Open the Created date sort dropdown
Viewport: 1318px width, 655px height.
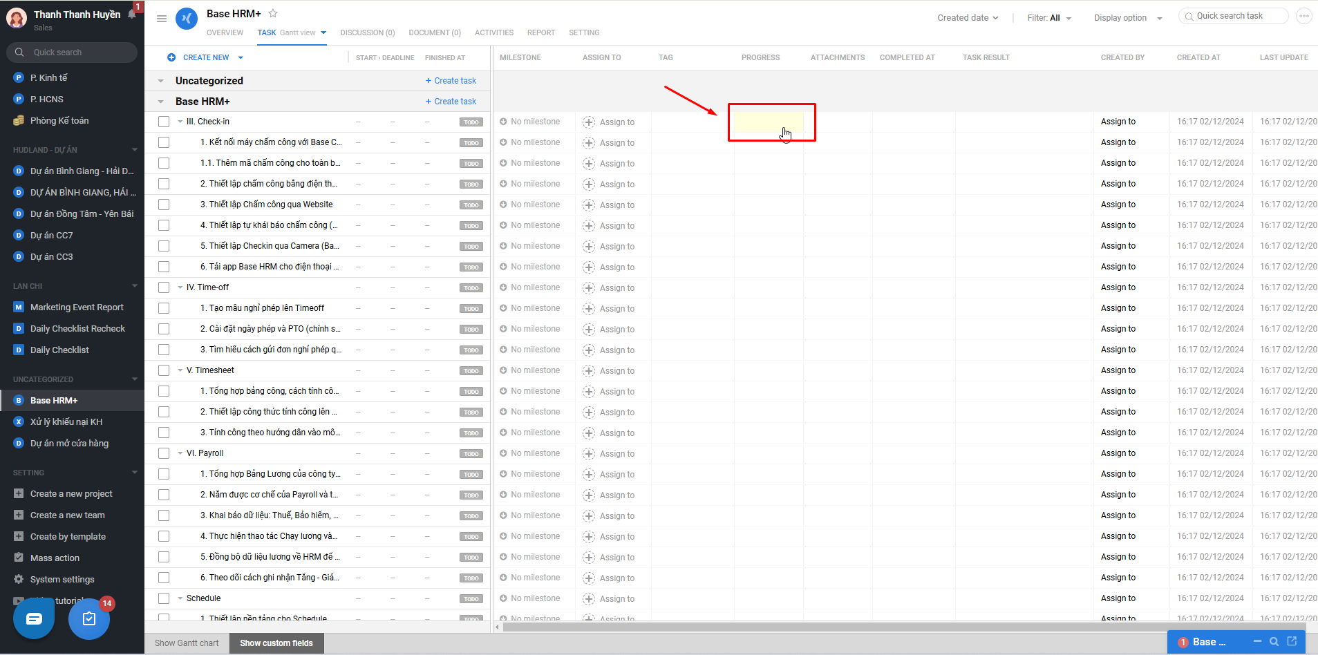[968, 18]
